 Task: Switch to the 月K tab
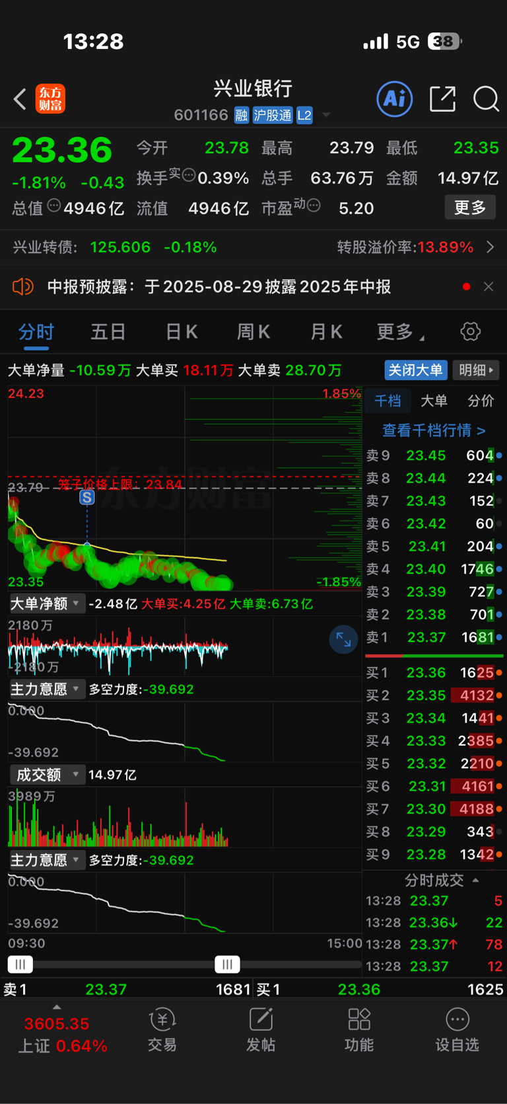tap(327, 332)
